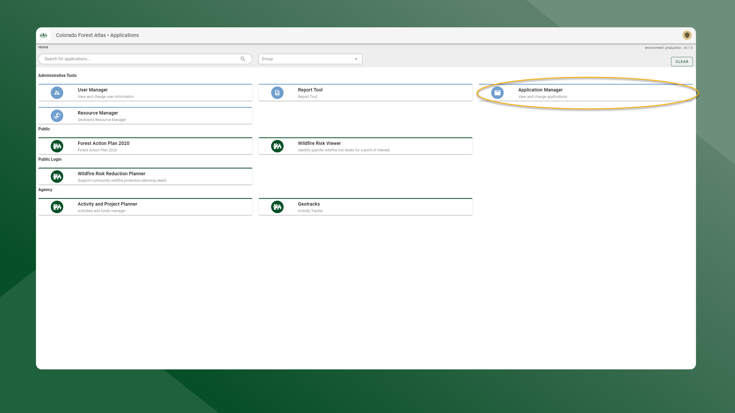The image size is (735, 413).
Task: Click the Colorado Forest Atlas Applications title
Action: (x=97, y=35)
